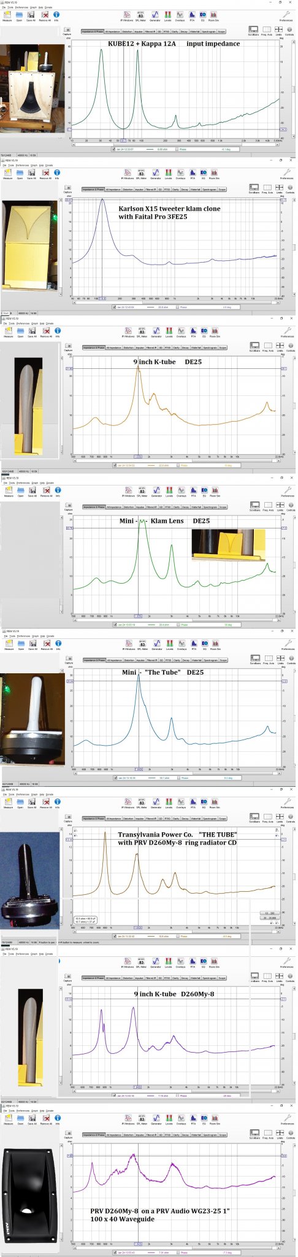The width and height of the screenshot is (298, 1257).
Task: Open File menu in KUBE12 + Kappa 12A window
Action: (x=4, y=7)
